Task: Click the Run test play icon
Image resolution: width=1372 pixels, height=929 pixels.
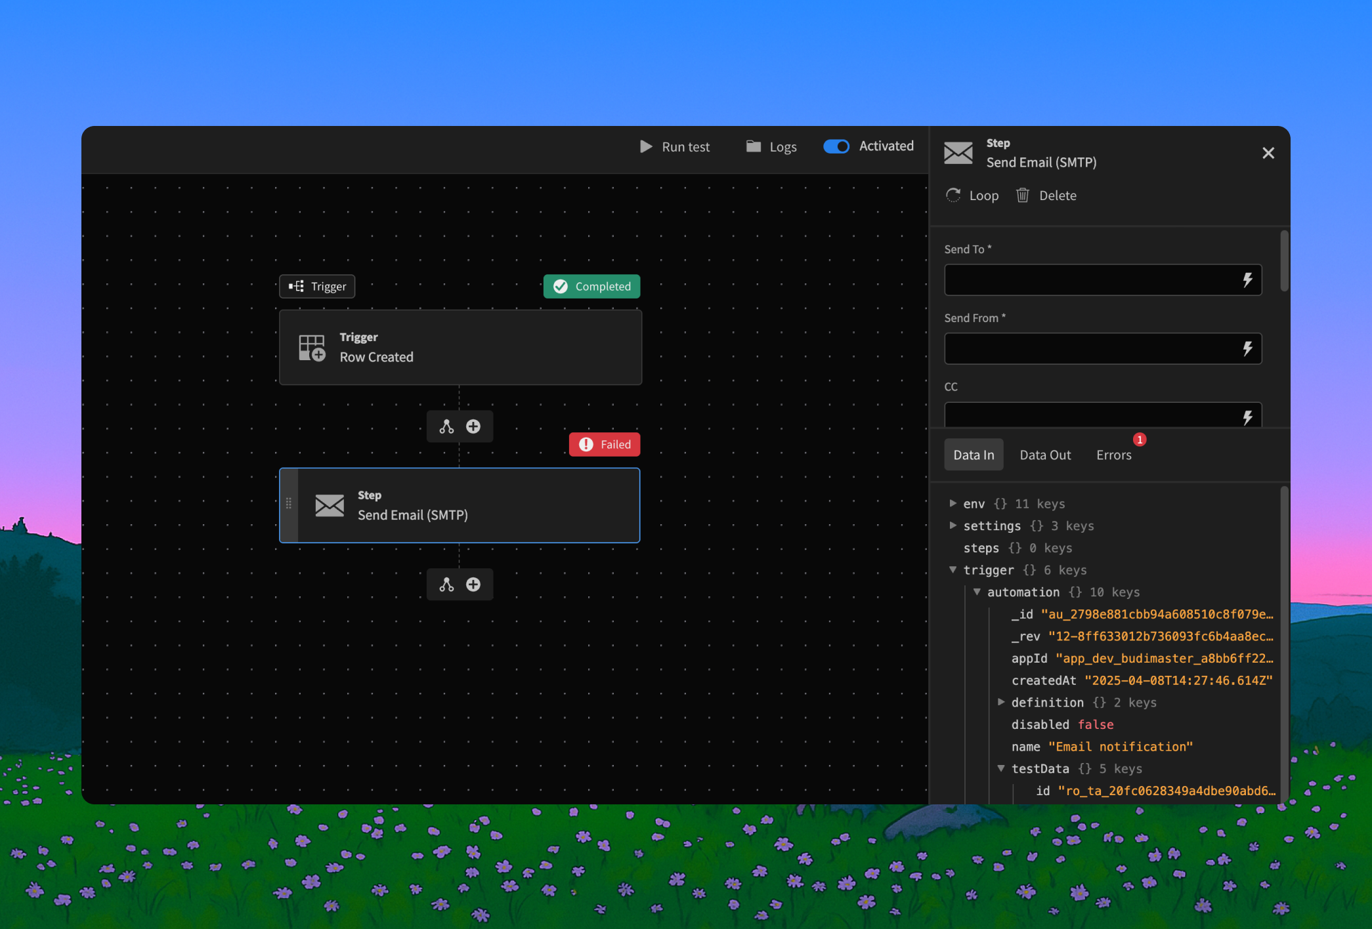Action: (x=646, y=146)
